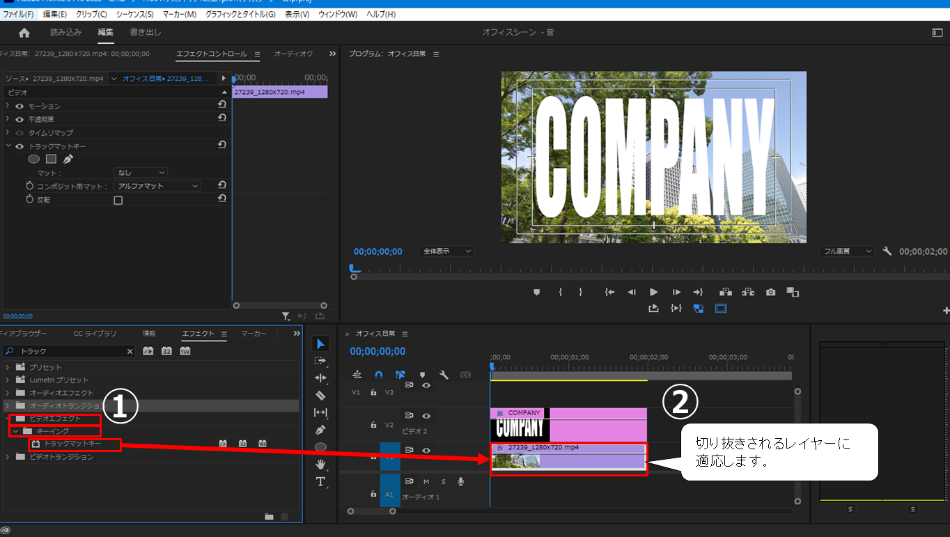Select the トラックマットキー effect item
Image resolution: width=950 pixels, height=537 pixels.
pos(72,444)
